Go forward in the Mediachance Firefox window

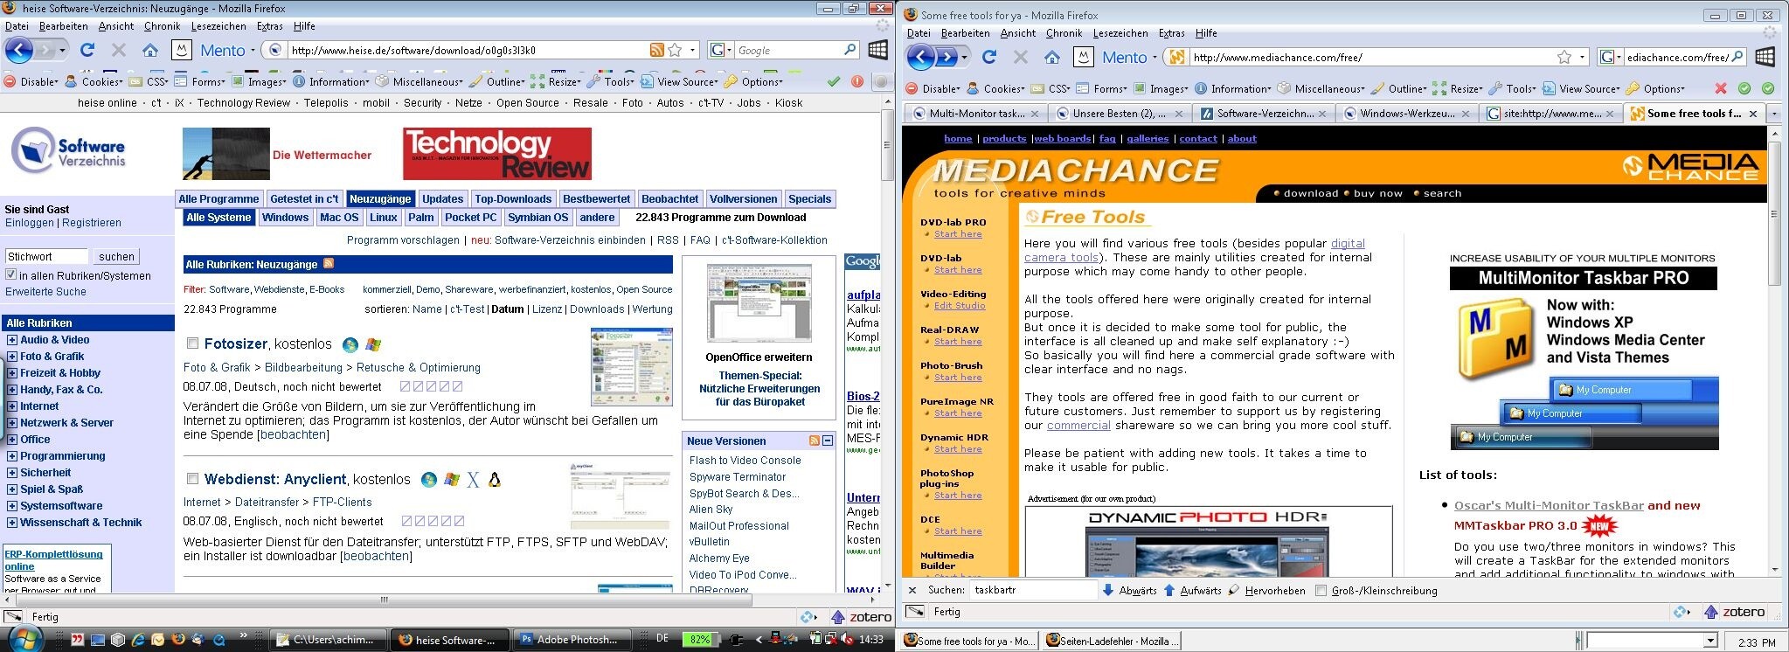(947, 57)
